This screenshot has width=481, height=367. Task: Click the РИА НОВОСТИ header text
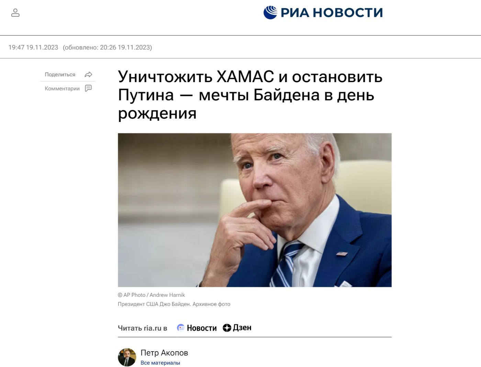[332, 13]
